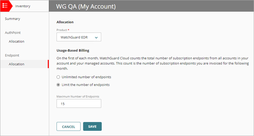The image size is (254, 136).
Task: Select the Endpoint section heading
Action: click(x=12, y=55)
